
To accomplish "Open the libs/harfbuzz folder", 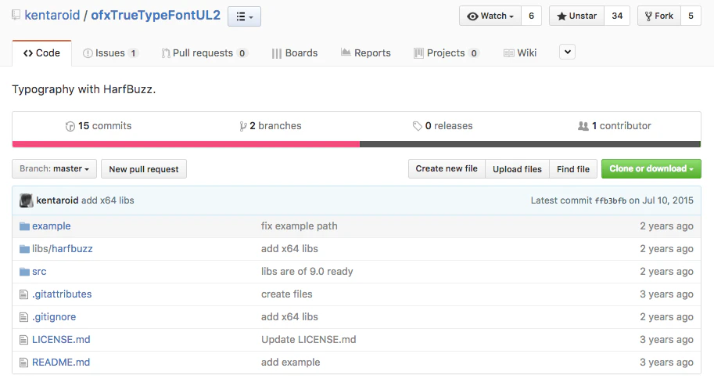I will pyautogui.click(x=63, y=249).
